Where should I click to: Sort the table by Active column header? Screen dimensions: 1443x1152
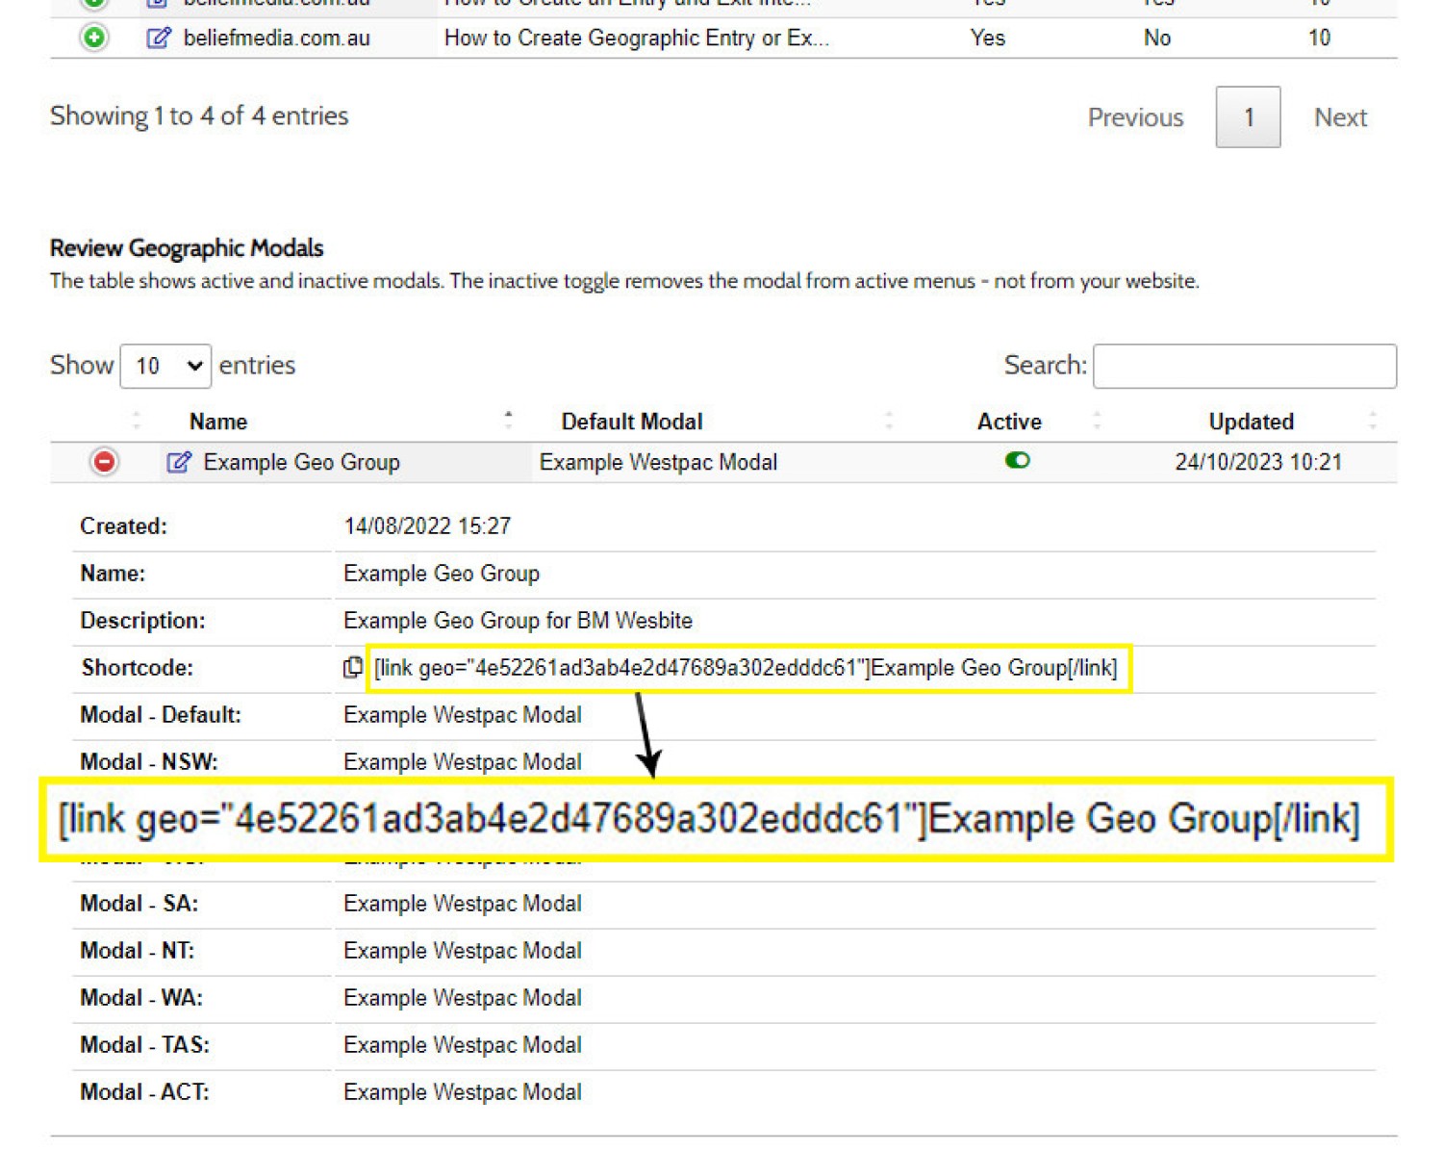1009,422
